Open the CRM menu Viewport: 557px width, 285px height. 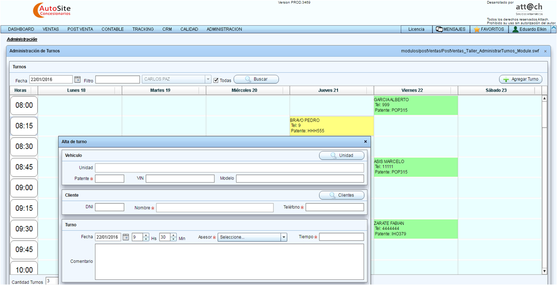click(x=167, y=29)
